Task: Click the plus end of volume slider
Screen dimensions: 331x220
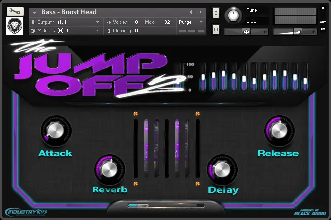Action: coord(313,32)
